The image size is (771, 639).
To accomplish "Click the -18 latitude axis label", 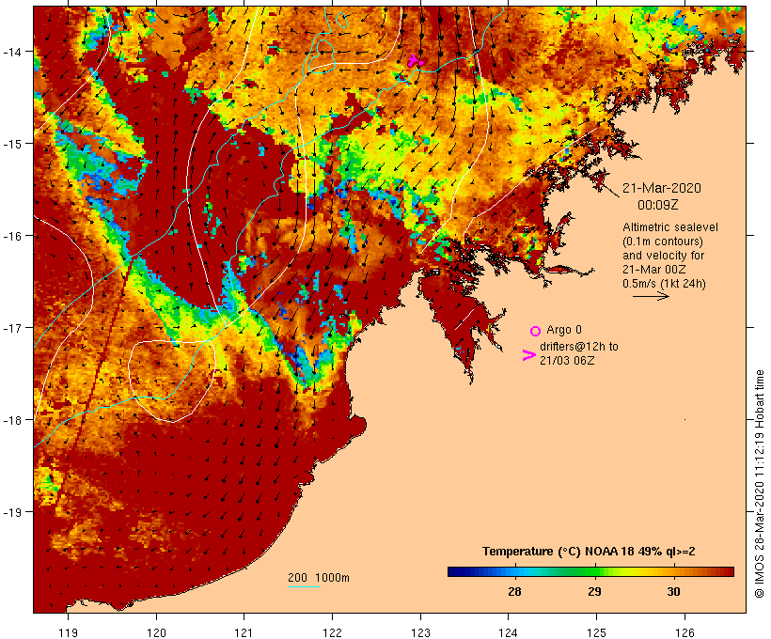I will click(11, 420).
